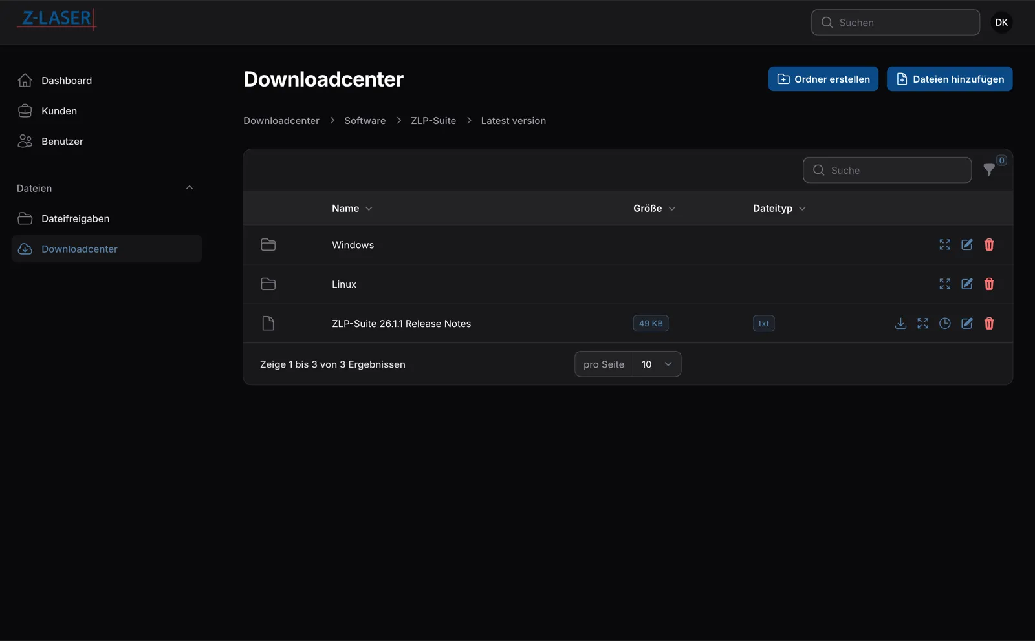The image size is (1035, 641).
Task: Go to Software in the breadcrumb path
Action: (364, 120)
